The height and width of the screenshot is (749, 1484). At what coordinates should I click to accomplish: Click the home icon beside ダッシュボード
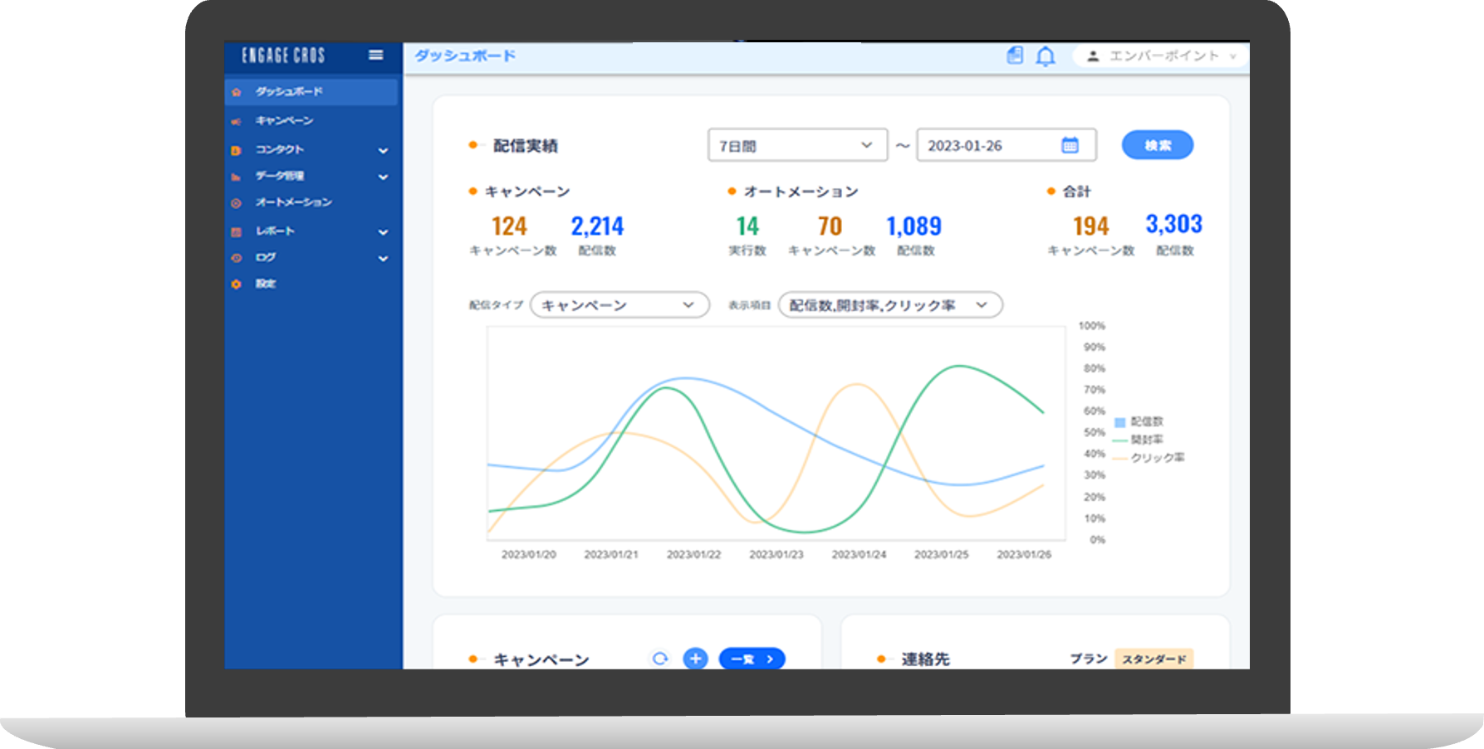(x=237, y=92)
